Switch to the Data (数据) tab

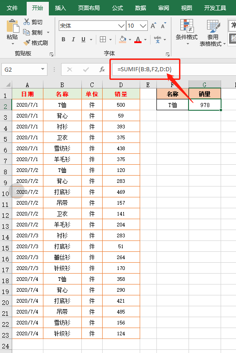[141, 8]
